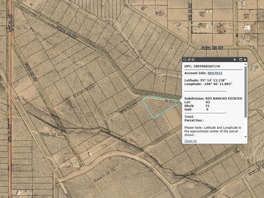Click the popup vertical scrollbar thumb
This screenshot has width=264, height=198.
coord(246,92)
